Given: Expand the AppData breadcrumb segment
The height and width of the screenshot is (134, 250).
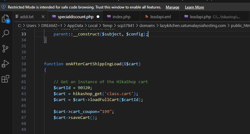Looking at the screenshot, I should coord(67,25).
